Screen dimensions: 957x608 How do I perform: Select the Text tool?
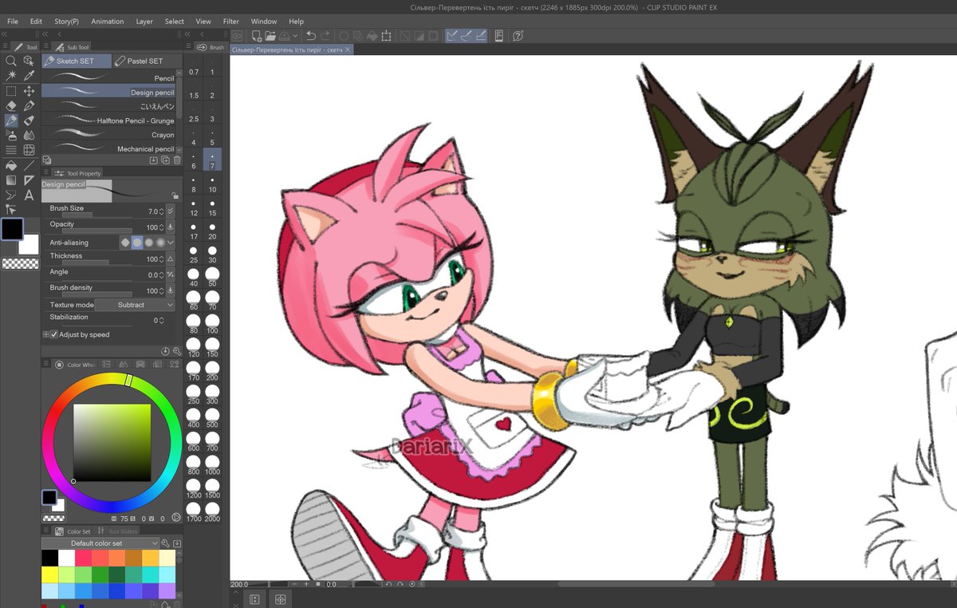click(x=29, y=195)
